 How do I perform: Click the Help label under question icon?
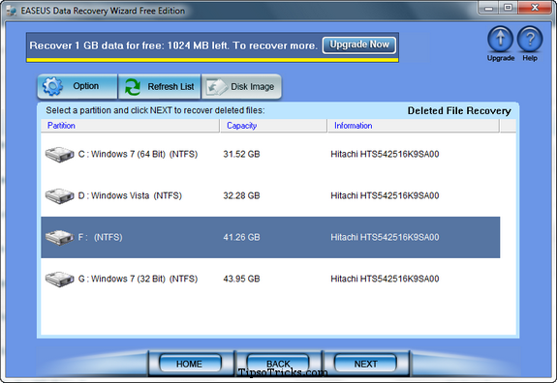[x=530, y=58]
